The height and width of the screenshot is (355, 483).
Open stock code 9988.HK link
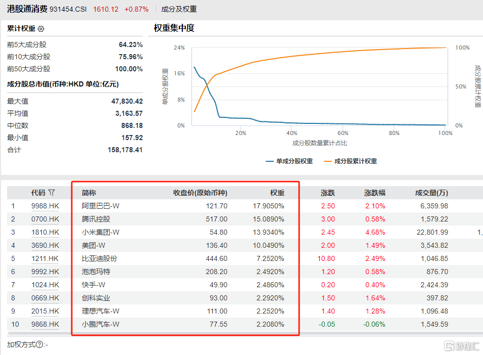point(45,206)
